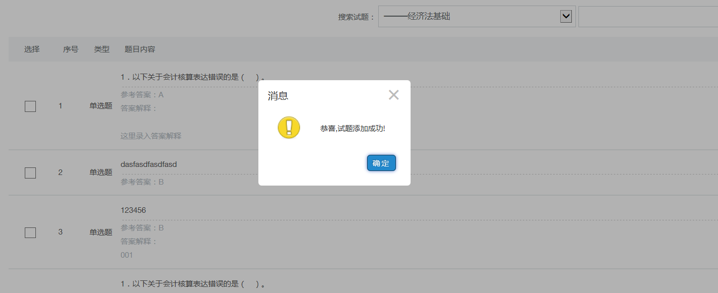Viewport: 718px width, 293px height.
Task: Click the 001 explanation under question 3
Action: point(127,255)
